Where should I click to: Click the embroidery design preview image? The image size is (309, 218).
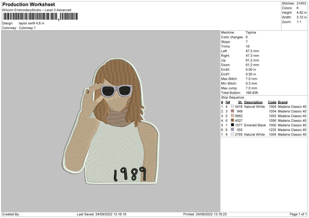click(111, 121)
